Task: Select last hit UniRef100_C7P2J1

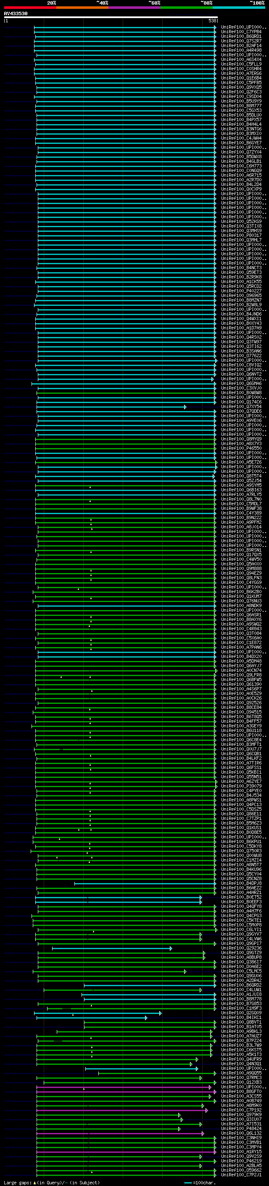Action: (x=241, y=1175)
